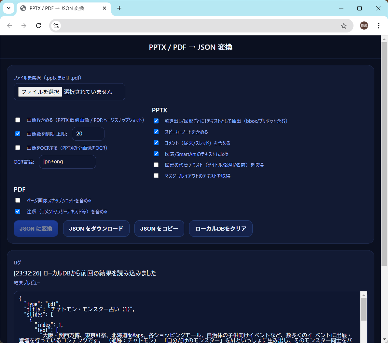Toggle ページ画像スナップショットを含める checkbox
This screenshot has height=343, width=388.
pyautogui.click(x=18, y=200)
